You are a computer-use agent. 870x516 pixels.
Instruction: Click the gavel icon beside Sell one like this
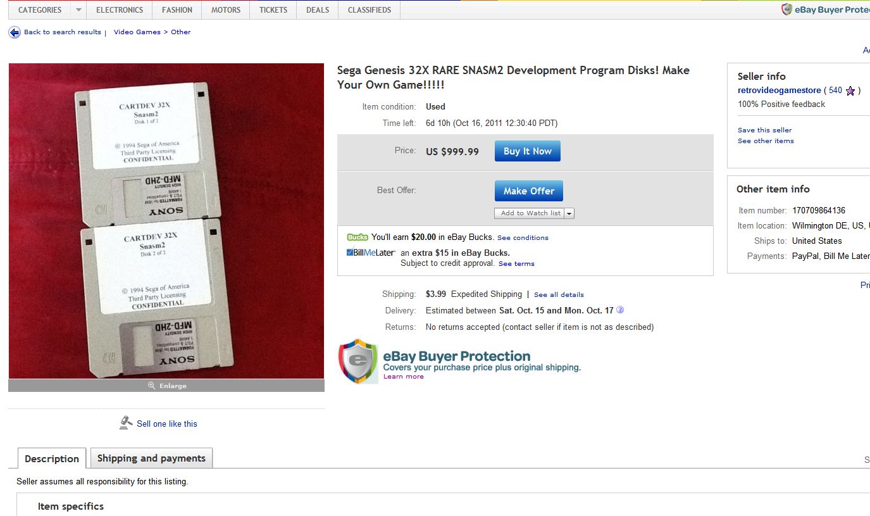[126, 423]
